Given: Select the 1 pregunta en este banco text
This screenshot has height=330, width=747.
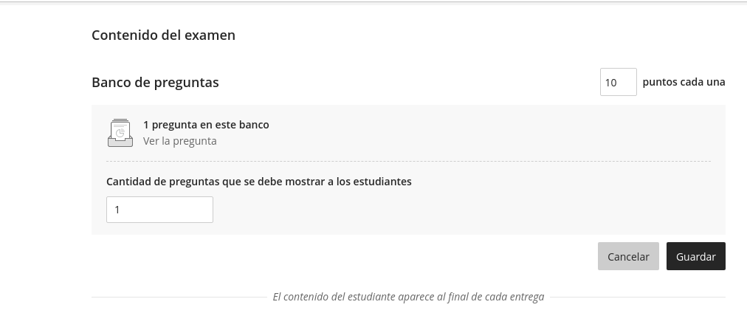Looking at the screenshot, I should (x=206, y=125).
